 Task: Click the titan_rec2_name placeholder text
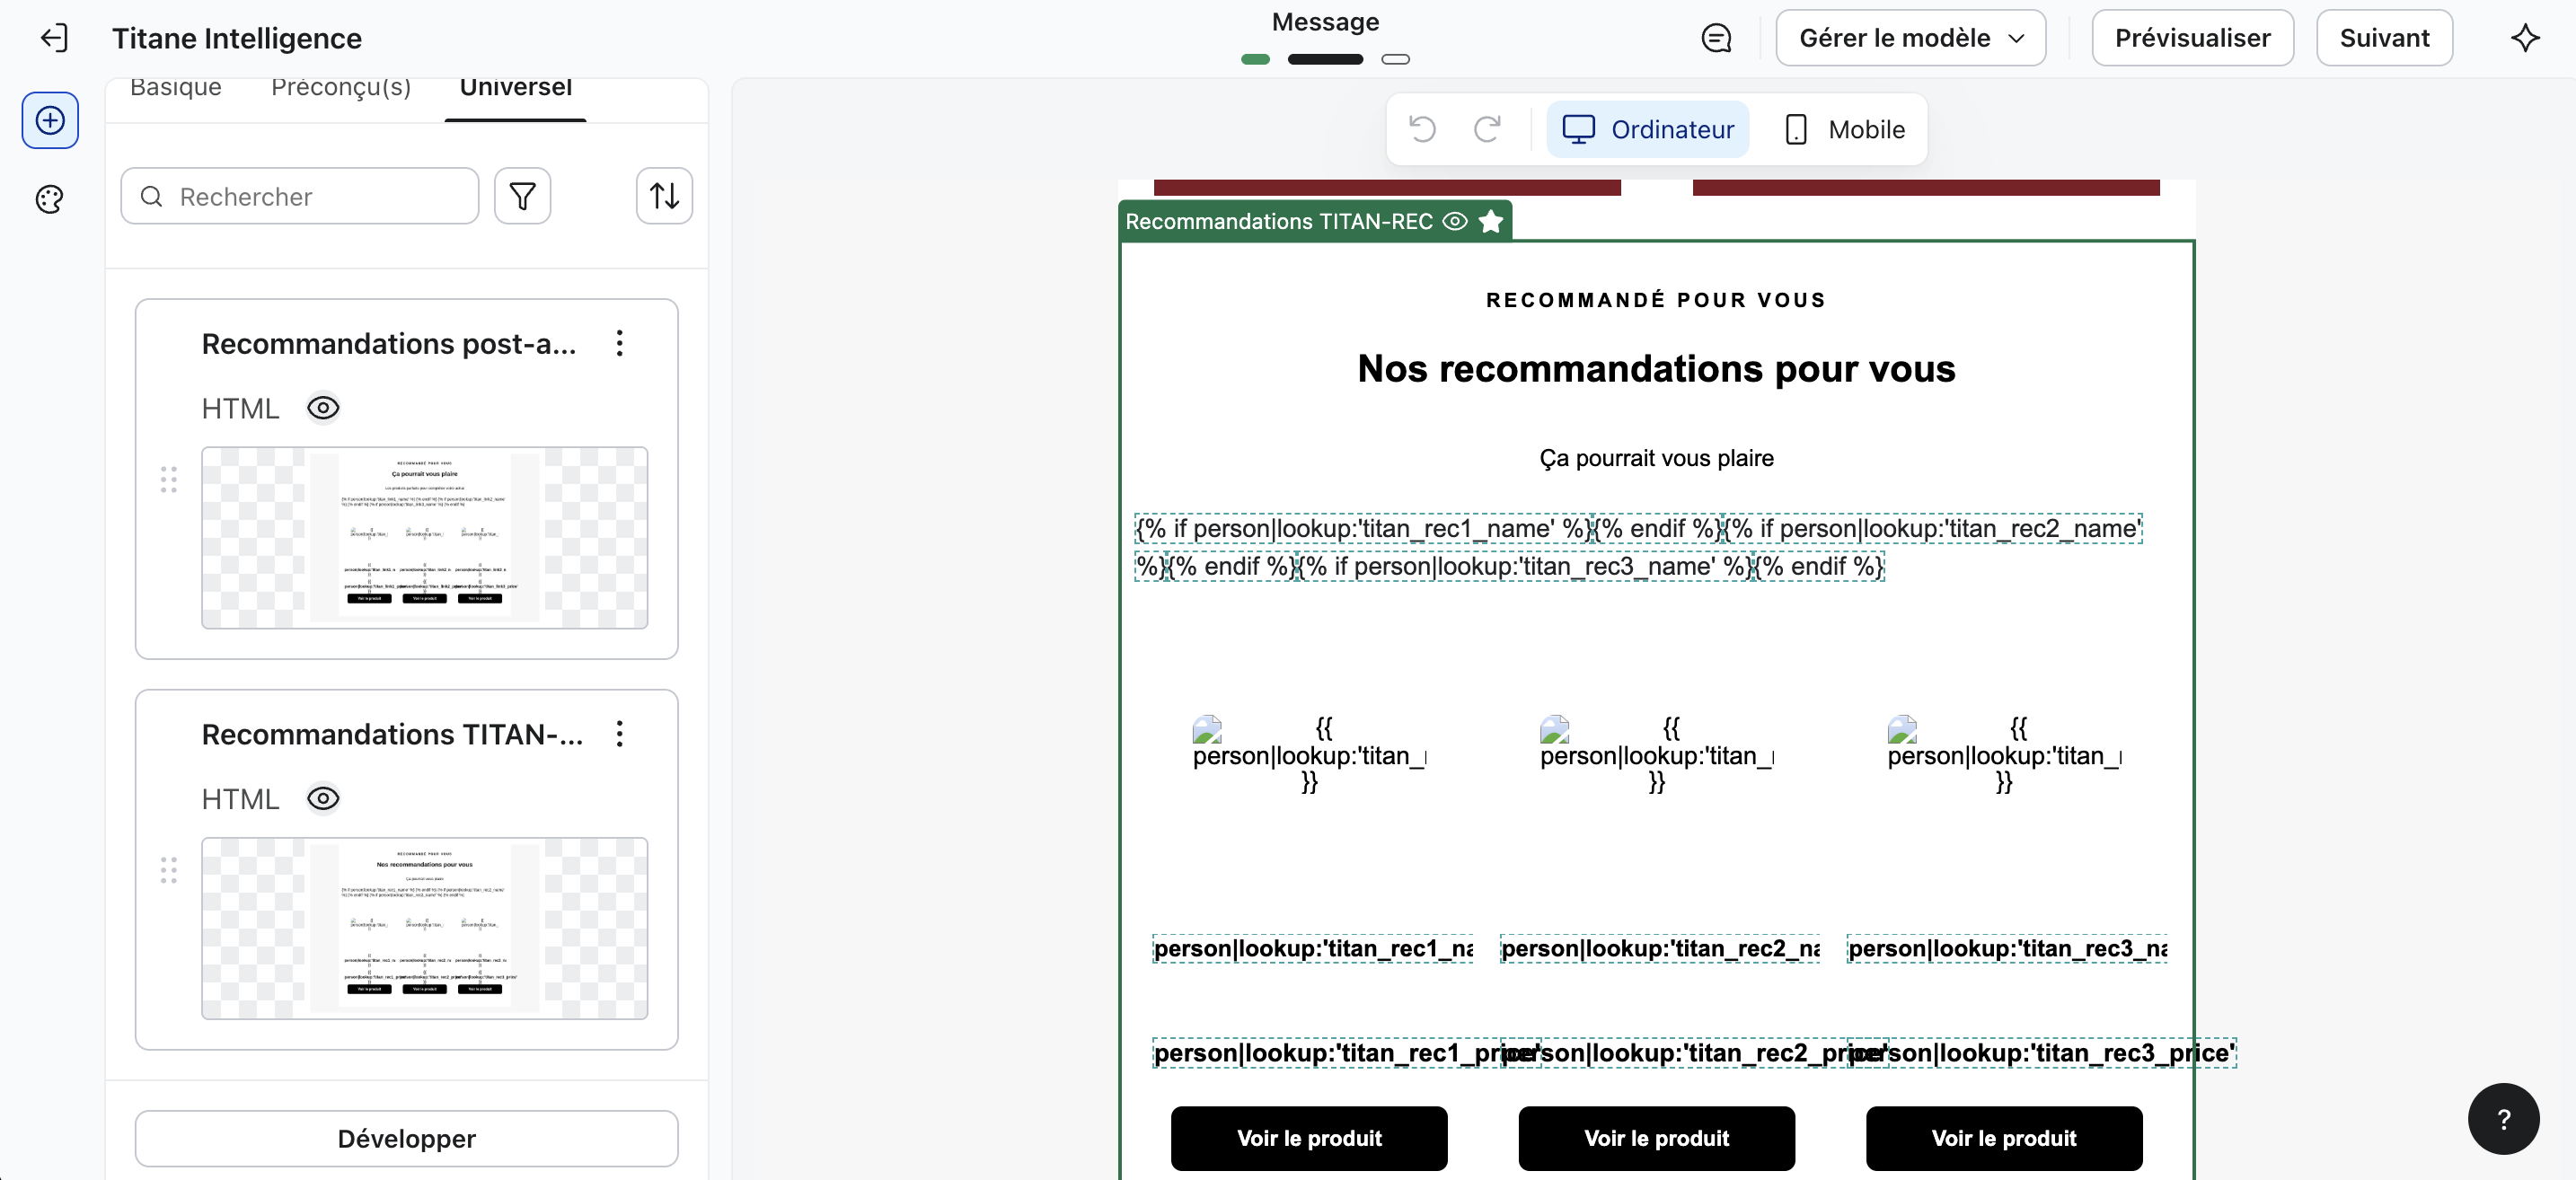pos(1659,948)
